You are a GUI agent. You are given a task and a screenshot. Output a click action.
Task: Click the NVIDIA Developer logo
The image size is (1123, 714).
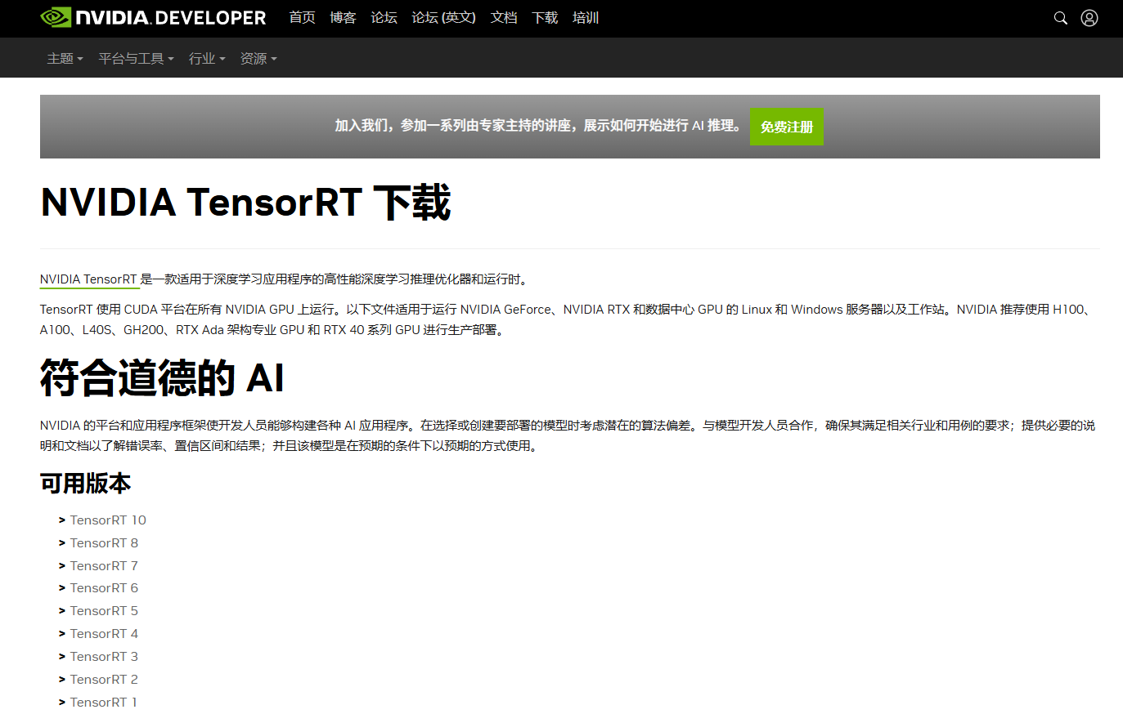click(153, 18)
